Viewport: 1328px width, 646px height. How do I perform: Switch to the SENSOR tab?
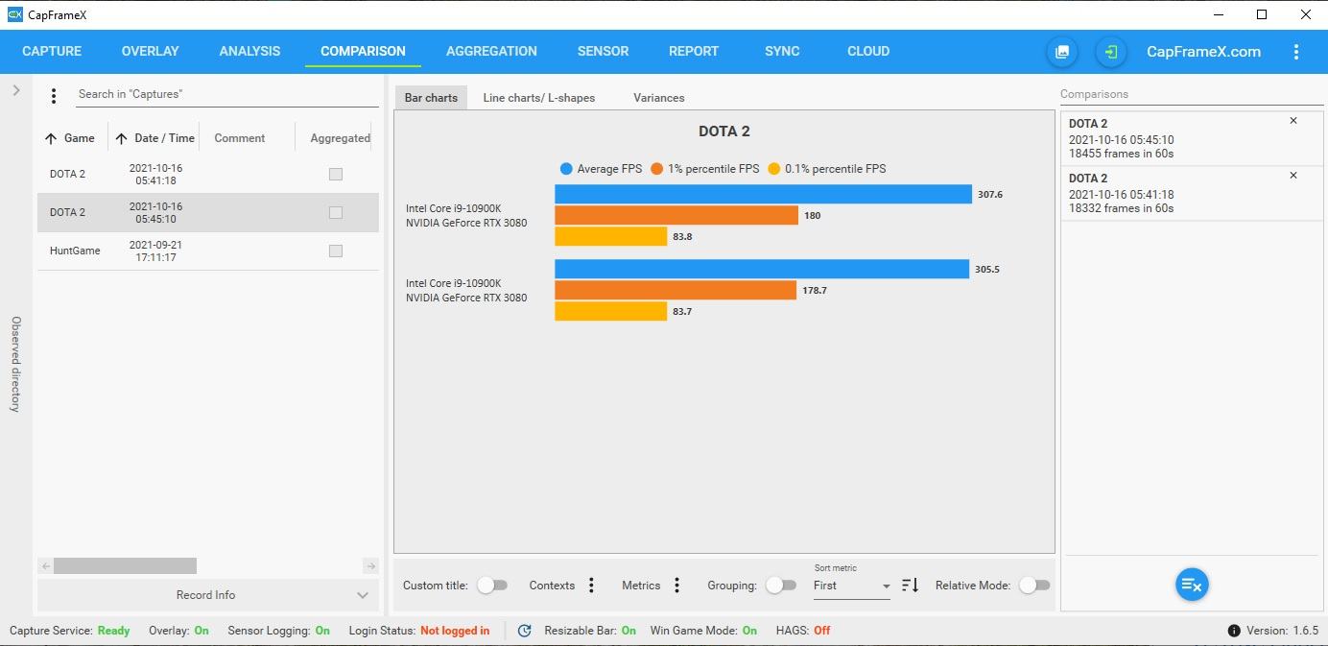click(603, 52)
